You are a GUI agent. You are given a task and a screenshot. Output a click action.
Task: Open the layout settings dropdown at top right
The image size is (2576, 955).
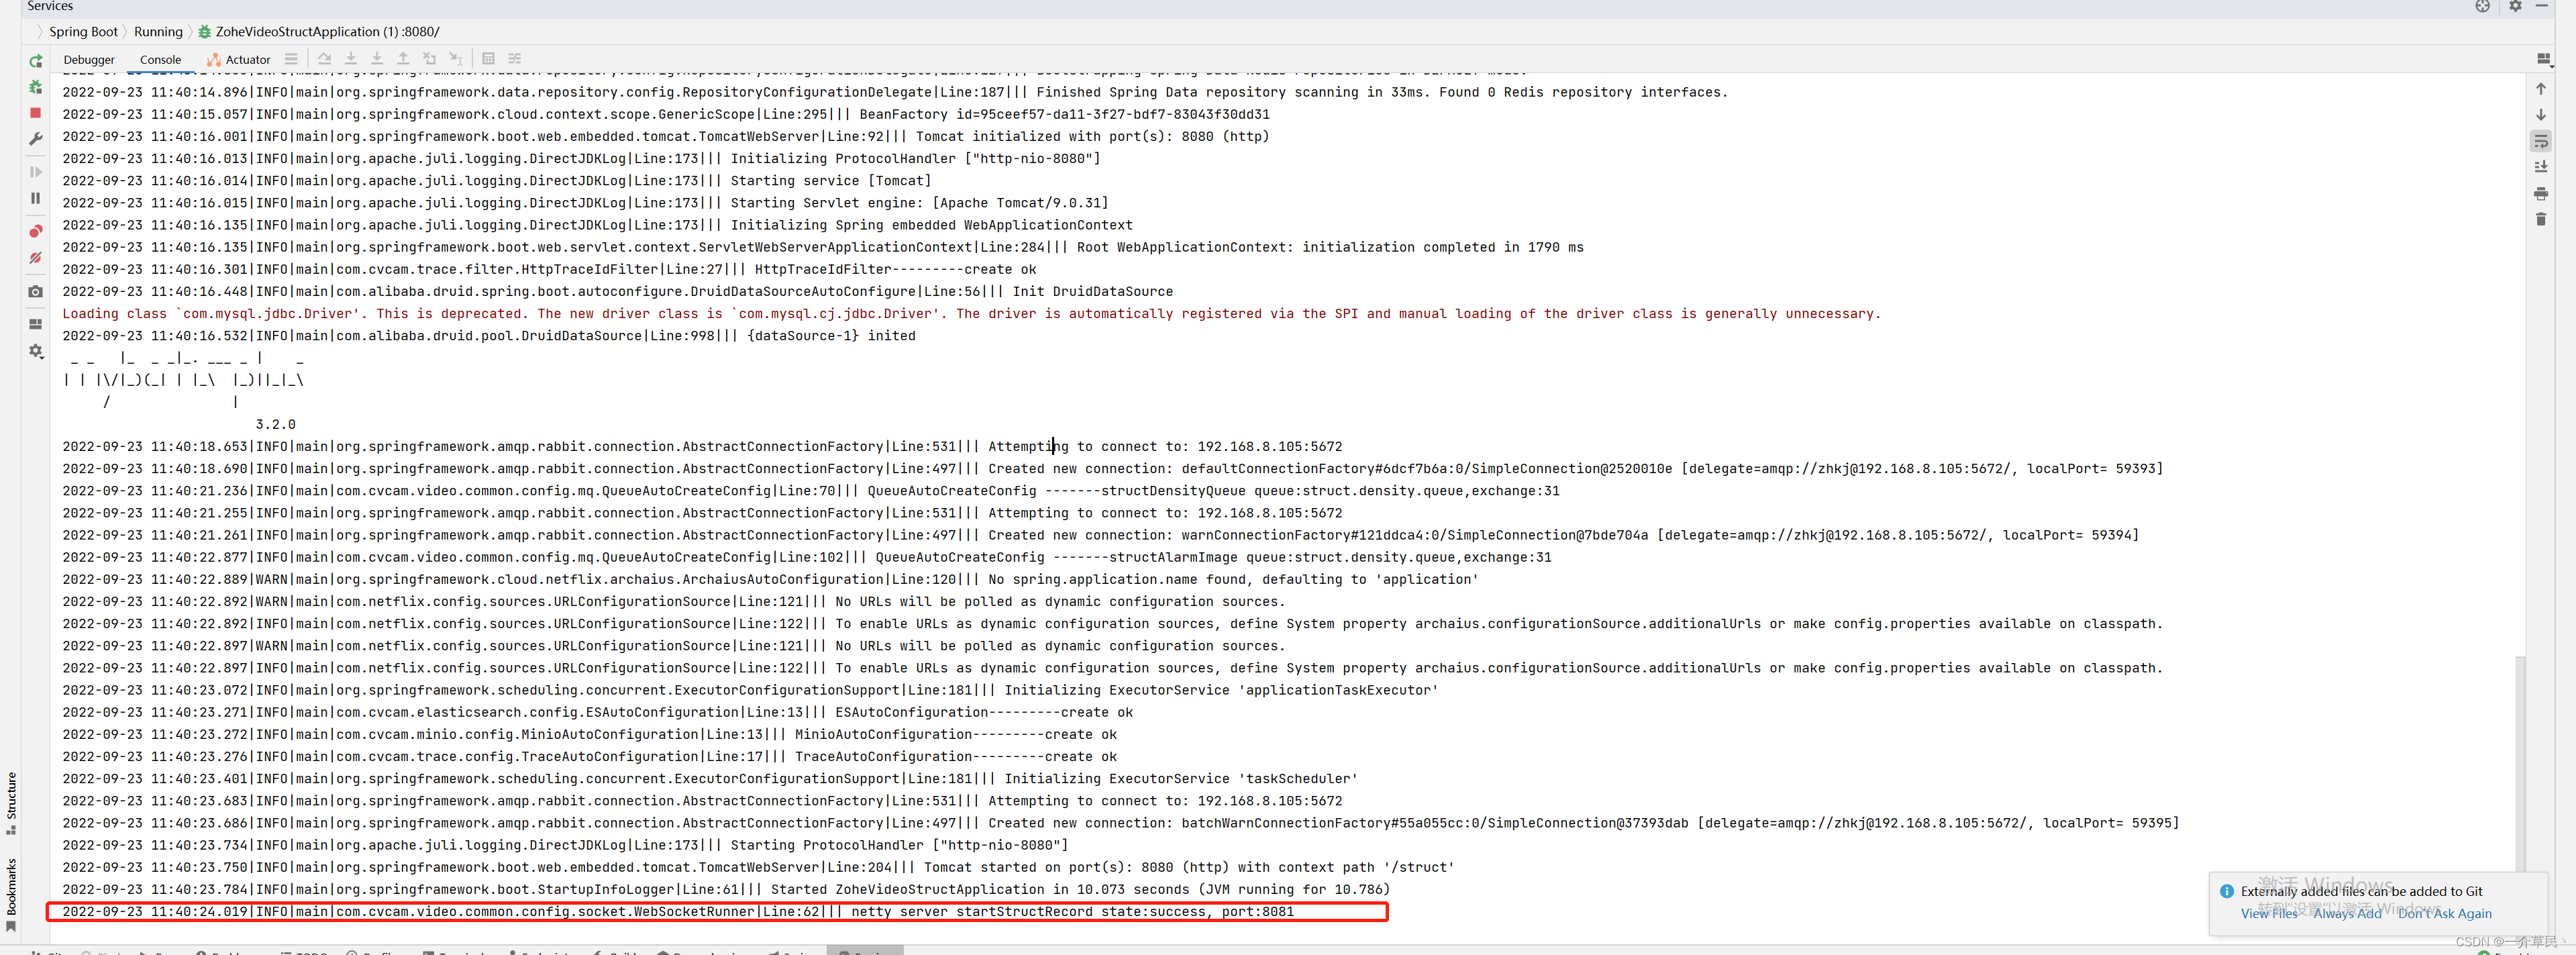(x=2543, y=59)
